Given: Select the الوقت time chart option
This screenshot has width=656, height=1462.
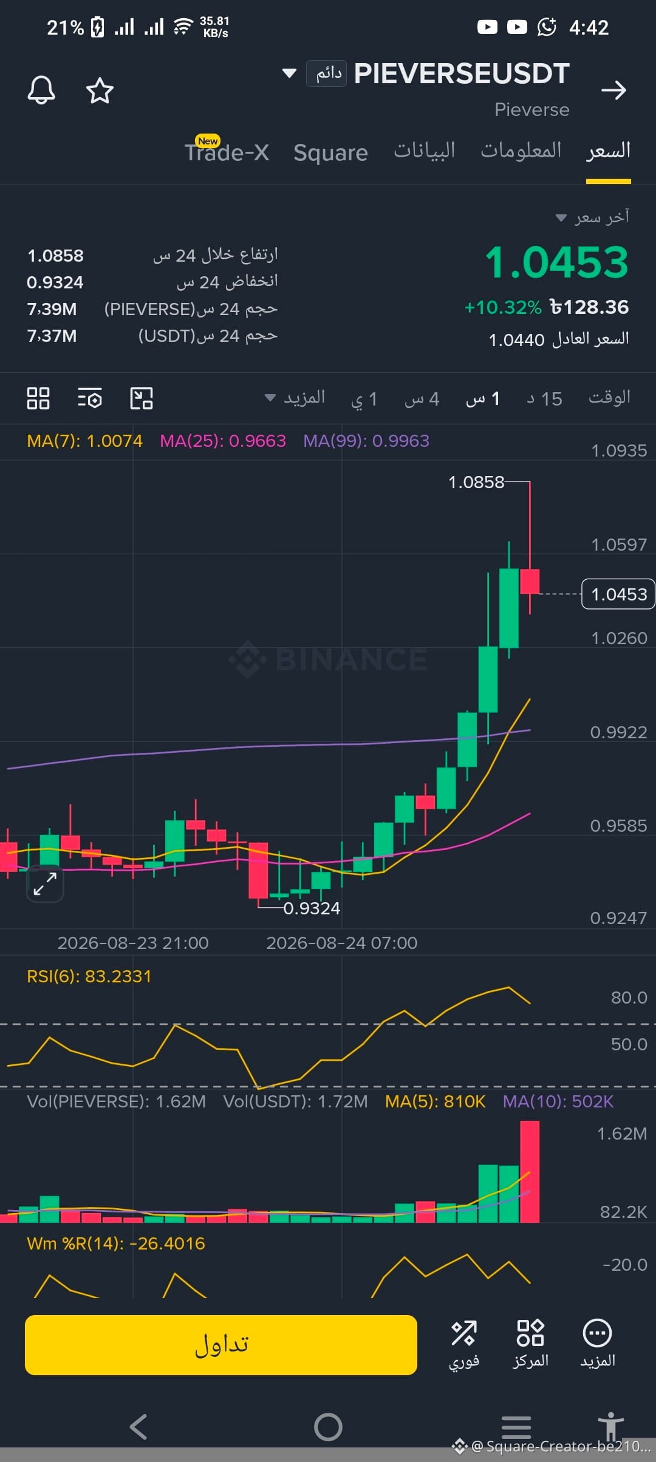Looking at the screenshot, I should (x=609, y=398).
